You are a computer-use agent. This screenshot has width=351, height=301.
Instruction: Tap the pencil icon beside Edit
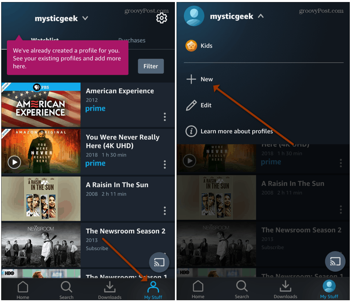pos(191,105)
